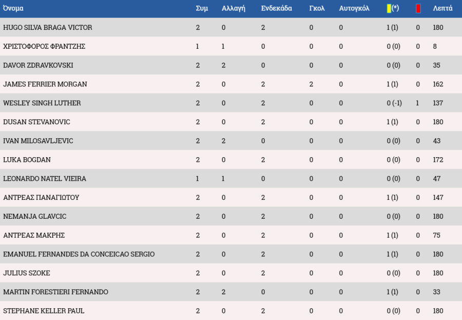Click the Γκολ column header
The width and height of the screenshot is (462, 320).
pyautogui.click(x=317, y=8)
